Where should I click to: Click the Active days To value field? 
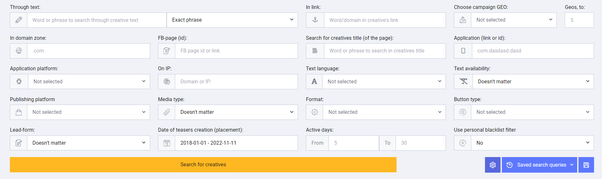(420, 143)
